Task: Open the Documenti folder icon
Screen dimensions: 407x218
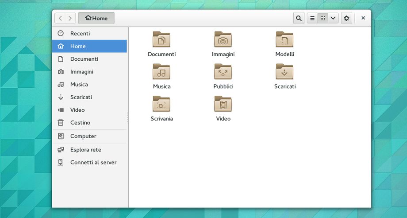Action: click(x=161, y=39)
